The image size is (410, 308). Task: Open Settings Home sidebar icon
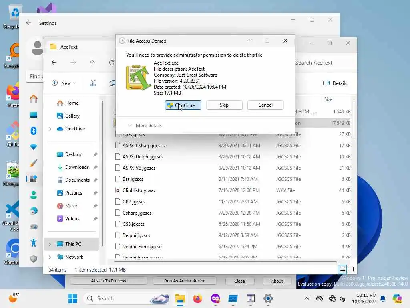point(34,99)
